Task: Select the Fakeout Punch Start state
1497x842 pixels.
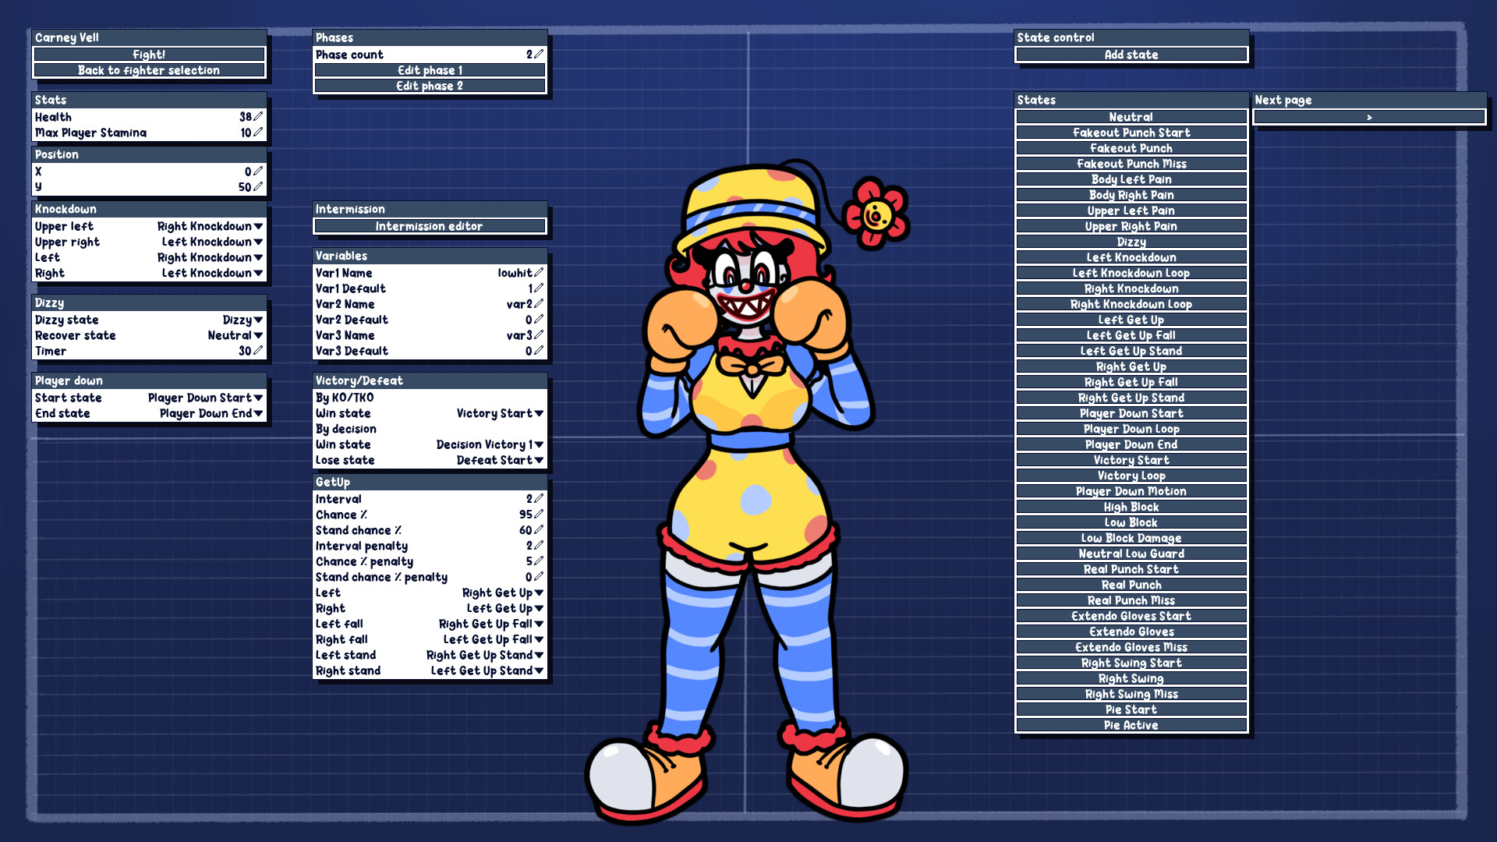Action: (1131, 133)
